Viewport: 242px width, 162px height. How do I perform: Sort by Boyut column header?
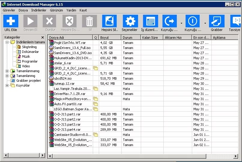[x=110, y=37]
